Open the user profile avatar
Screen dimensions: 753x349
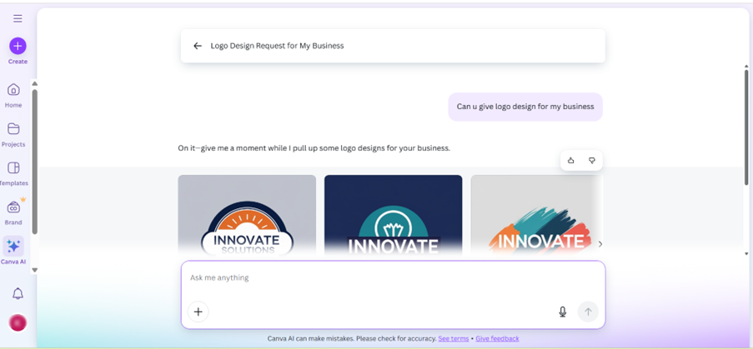[18, 322]
